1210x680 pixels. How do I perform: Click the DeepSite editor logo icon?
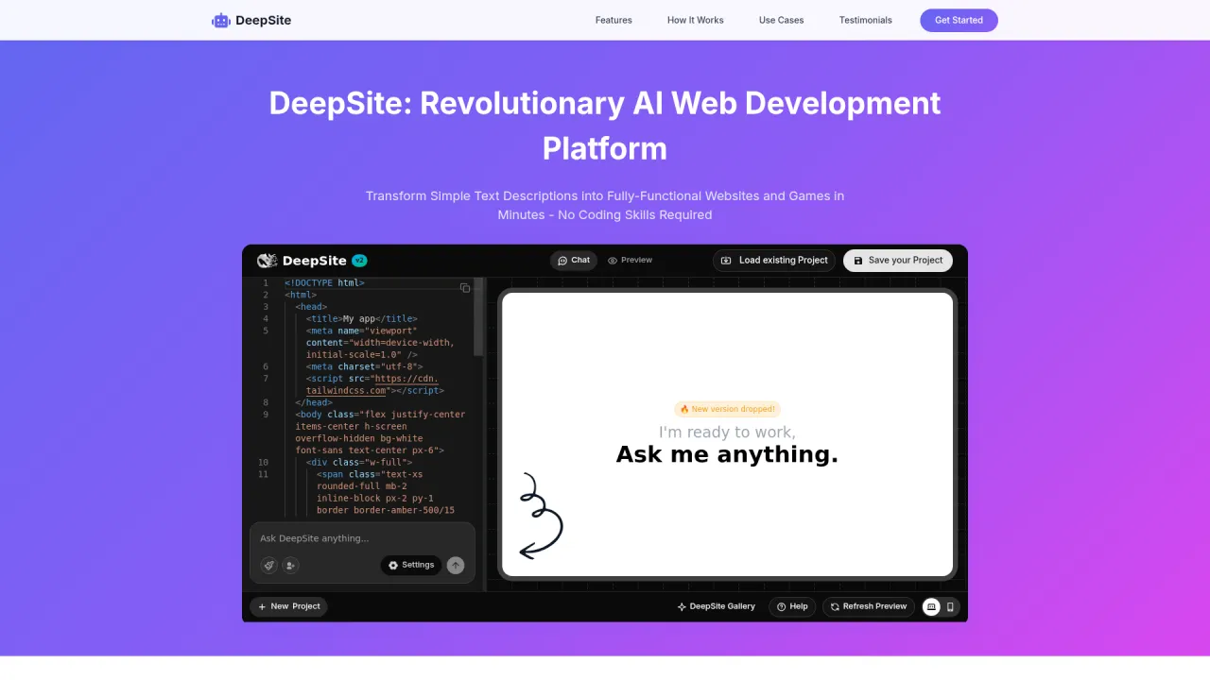click(x=267, y=261)
